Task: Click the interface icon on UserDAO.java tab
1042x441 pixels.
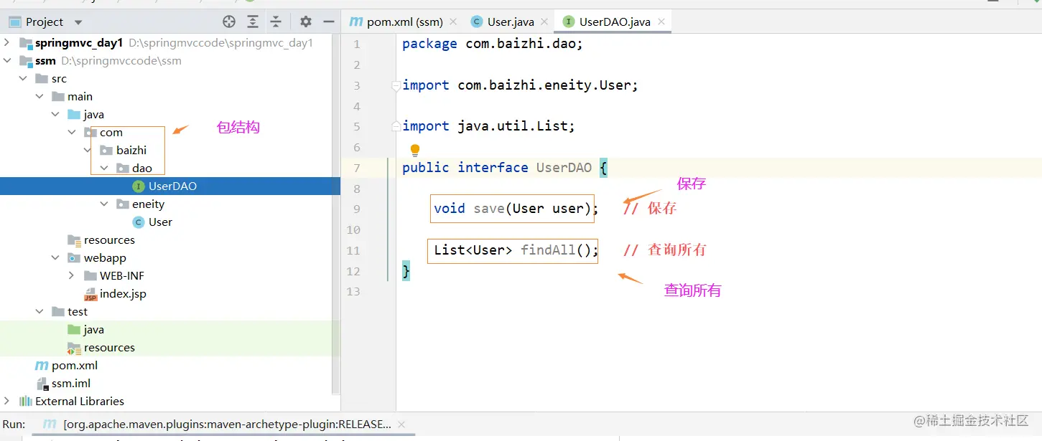Action: pos(568,22)
